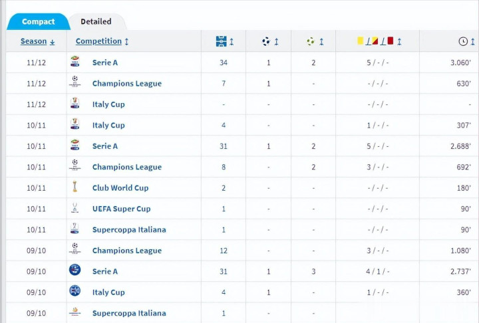
Task: Open 09/10 Italy Cup competition link
Action: [x=108, y=292]
